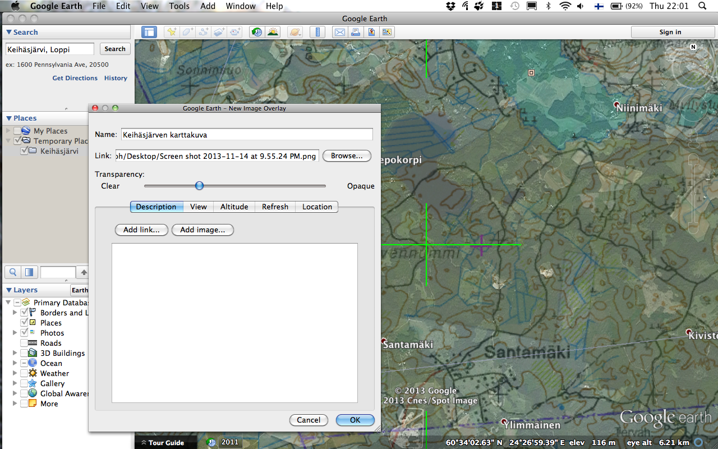The width and height of the screenshot is (718, 449).
Task: Show historical imagery with the clock icon
Action: 257,32
